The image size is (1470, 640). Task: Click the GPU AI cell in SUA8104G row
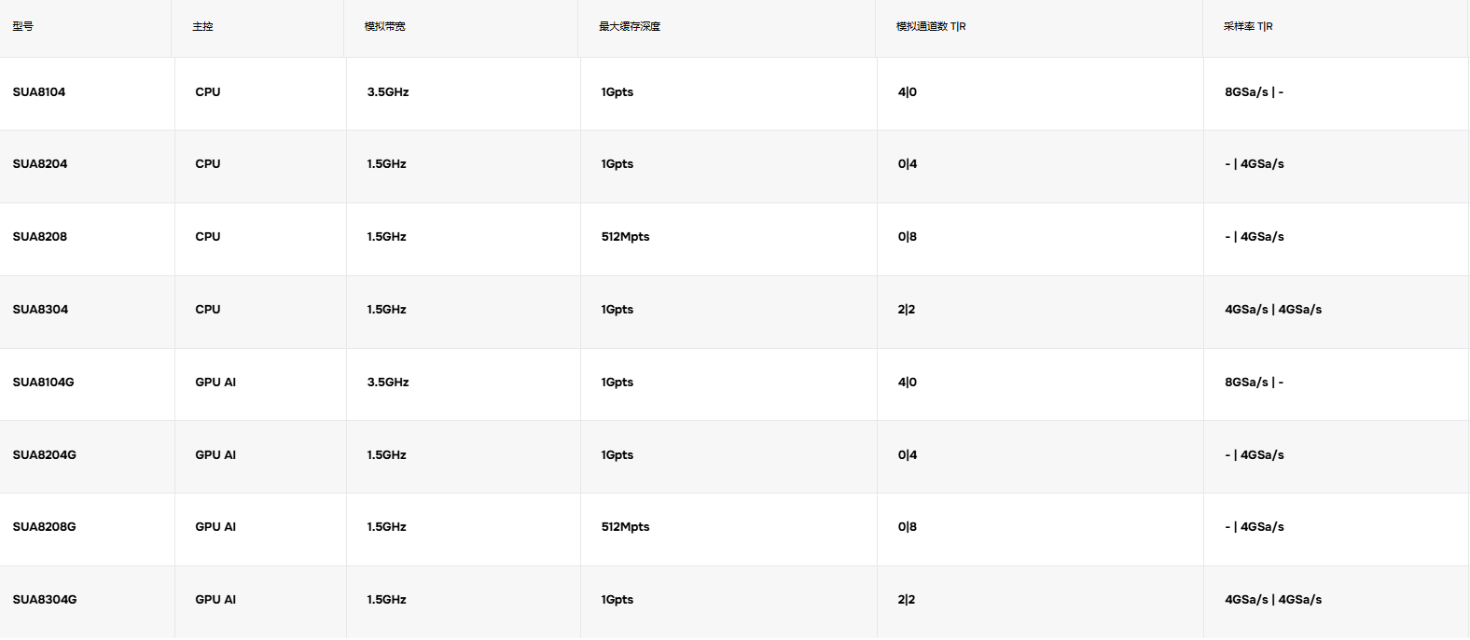pyautogui.click(x=215, y=383)
